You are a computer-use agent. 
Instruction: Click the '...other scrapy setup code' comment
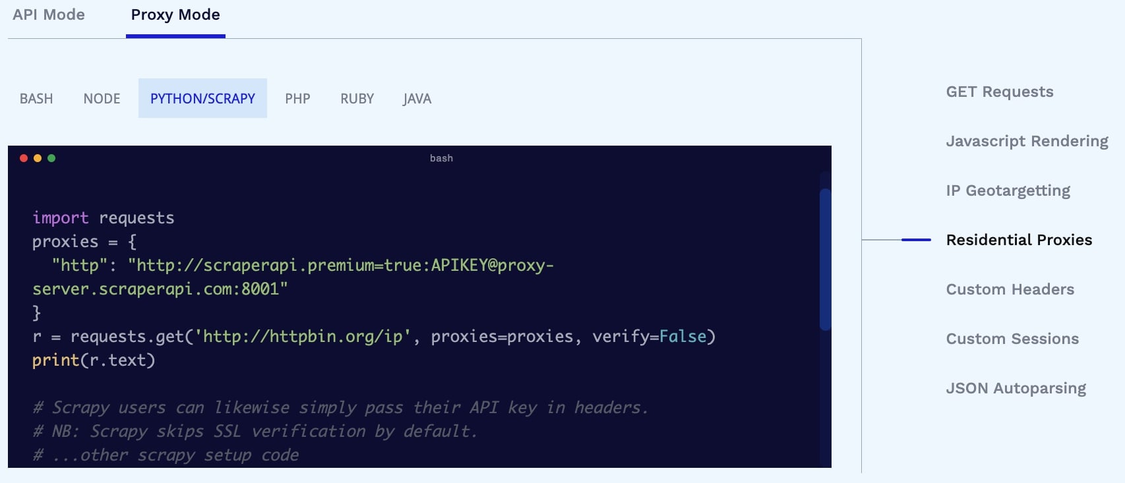click(x=166, y=455)
